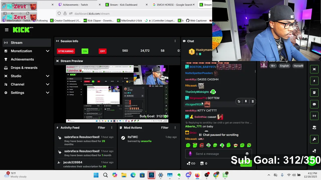
Task: Open the Activity Feed Filter
Action: pyautogui.click(x=101, y=128)
